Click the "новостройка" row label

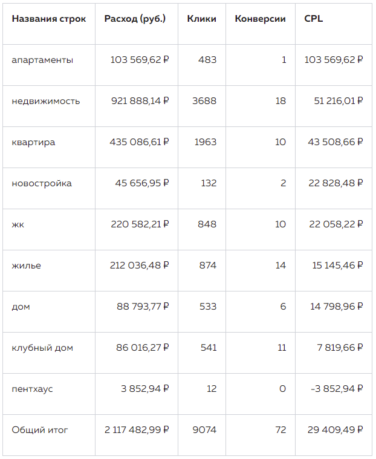tap(42, 183)
